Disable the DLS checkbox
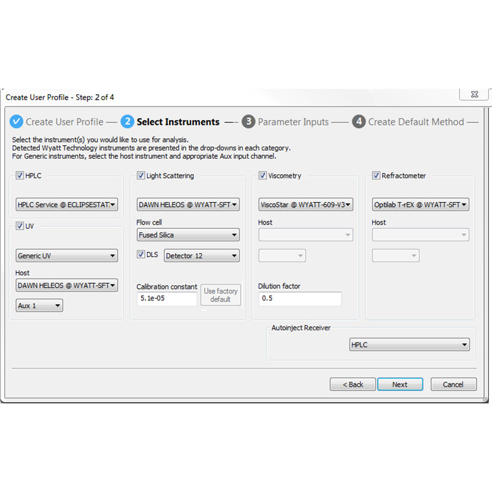Screen dimensions: 492x492 [x=141, y=254]
